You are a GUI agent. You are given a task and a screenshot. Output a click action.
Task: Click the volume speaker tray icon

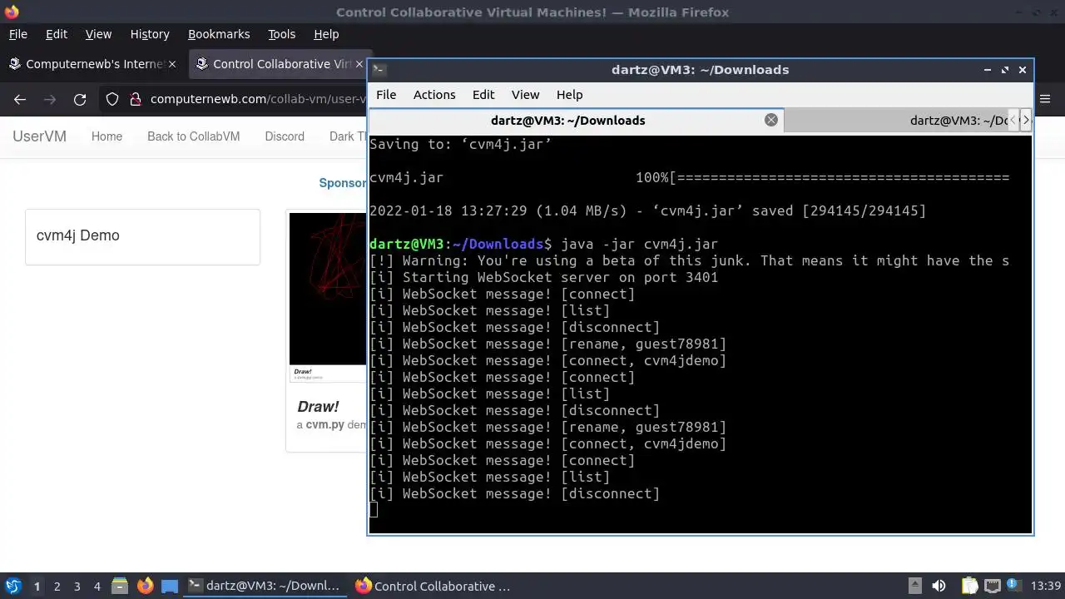pyautogui.click(x=939, y=586)
